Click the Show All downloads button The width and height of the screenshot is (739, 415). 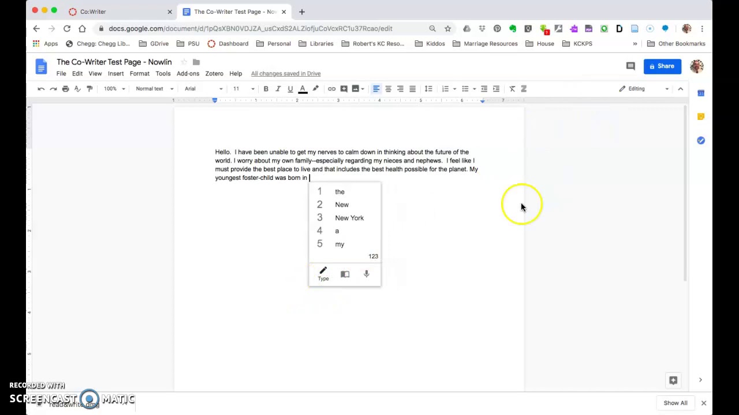pyautogui.click(x=675, y=403)
